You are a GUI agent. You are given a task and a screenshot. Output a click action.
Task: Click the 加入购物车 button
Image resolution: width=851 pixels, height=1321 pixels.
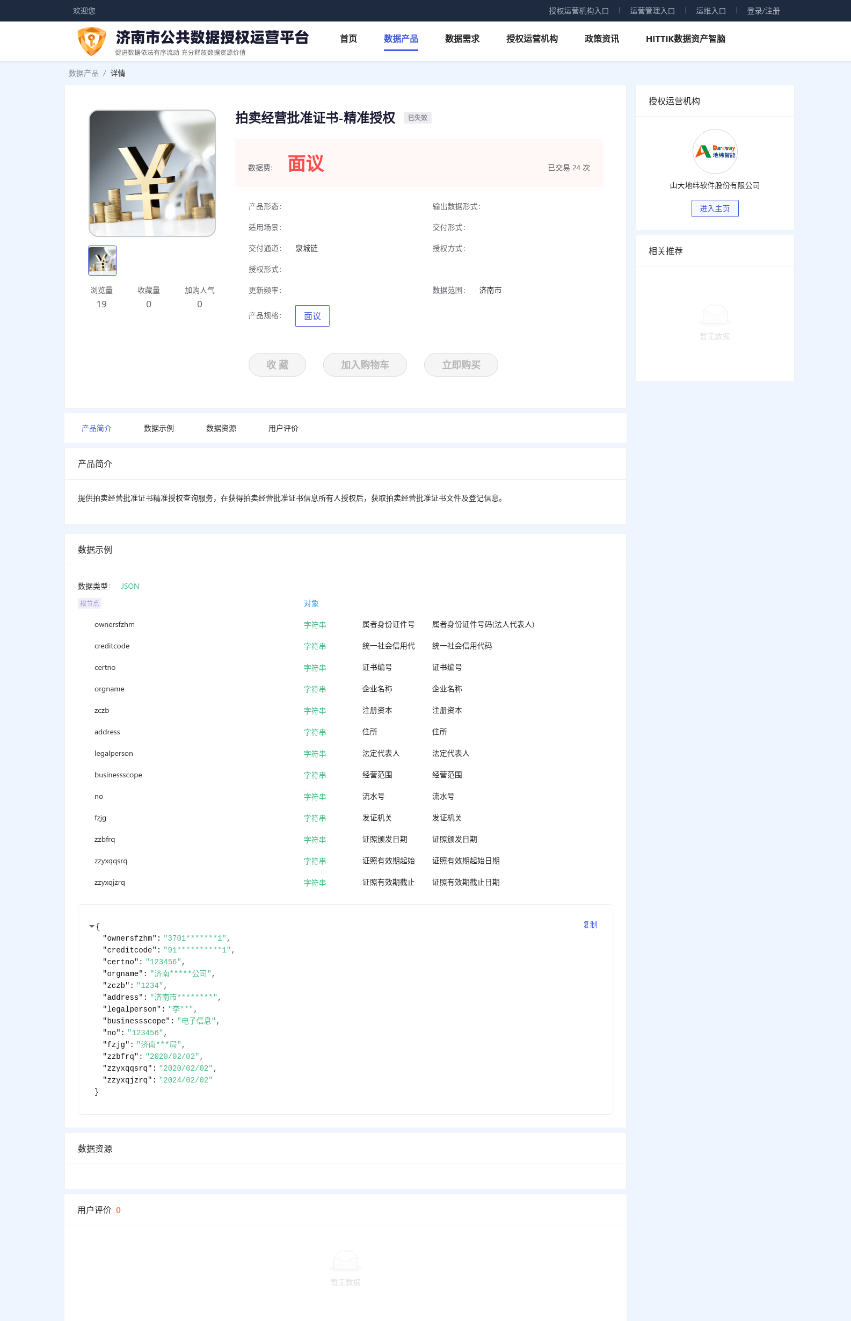pyautogui.click(x=365, y=364)
